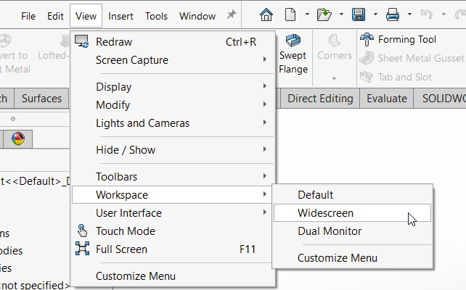The image size is (466, 290).
Task: Open the DisplayManager appearance sphere tab
Action: point(18,138)
